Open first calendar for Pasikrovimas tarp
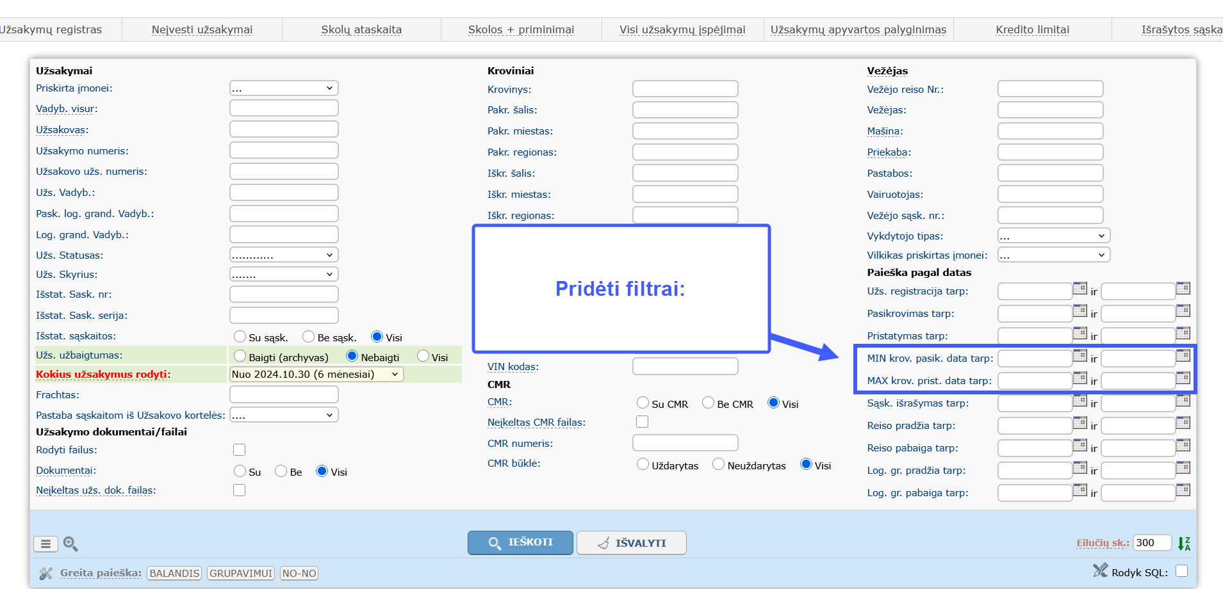Screen dimensions: 1223x589 click(x=1080, y=311)
